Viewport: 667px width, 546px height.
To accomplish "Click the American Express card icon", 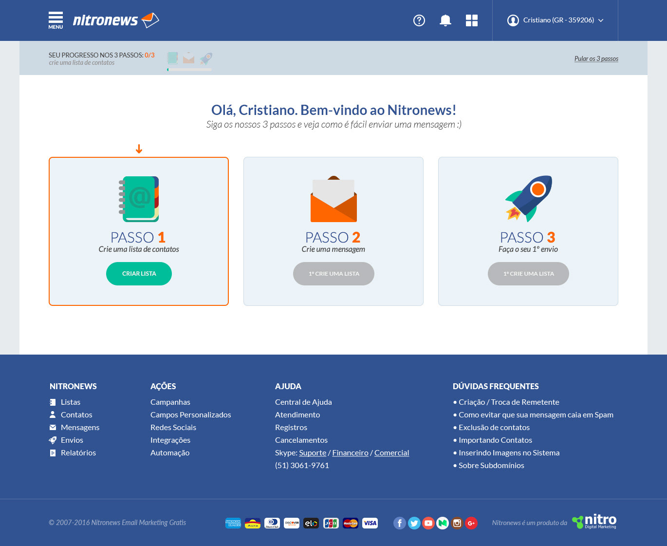I will pos(233,523).
